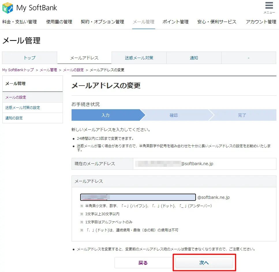Open the 迷惑メール対策 tab
This screenshot has height=272, width=279.
[139, 58]
